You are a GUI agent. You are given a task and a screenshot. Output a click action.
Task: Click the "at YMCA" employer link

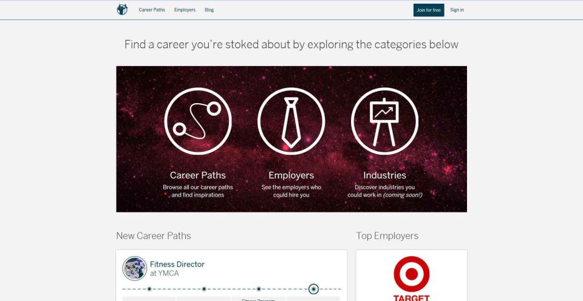point(165,274)
